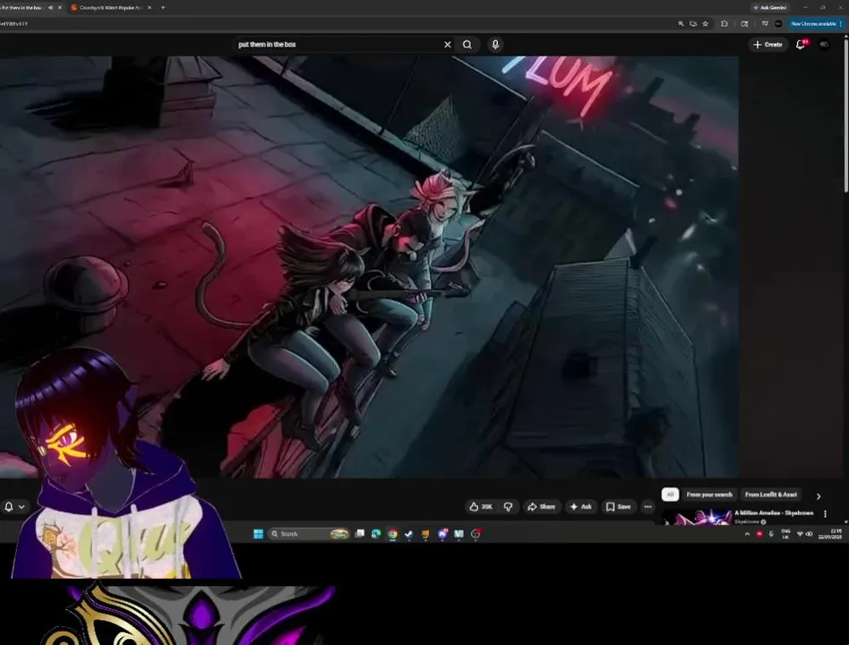Open A Million Amelias video thumbnail
The image size is (849, 645).
tap(697, 517)
